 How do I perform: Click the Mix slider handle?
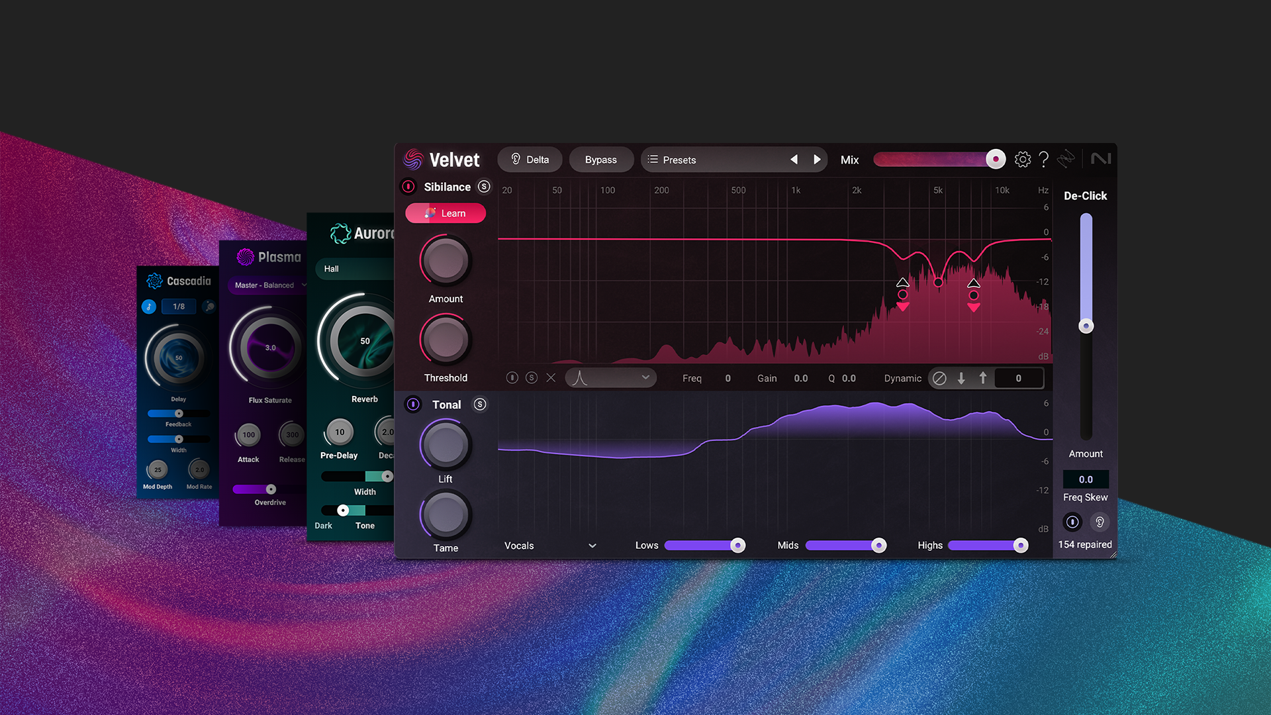tap(995, 160)
